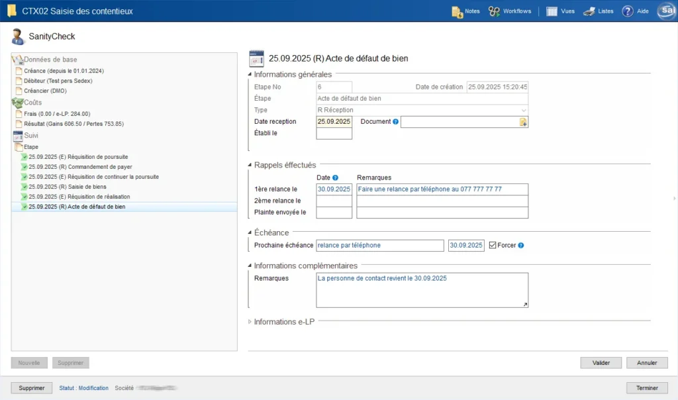Click the Suivi calendar icon

click(18, 136)
